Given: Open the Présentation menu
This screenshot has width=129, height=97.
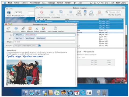Looking at the screenshot, I should pos(35,3).
